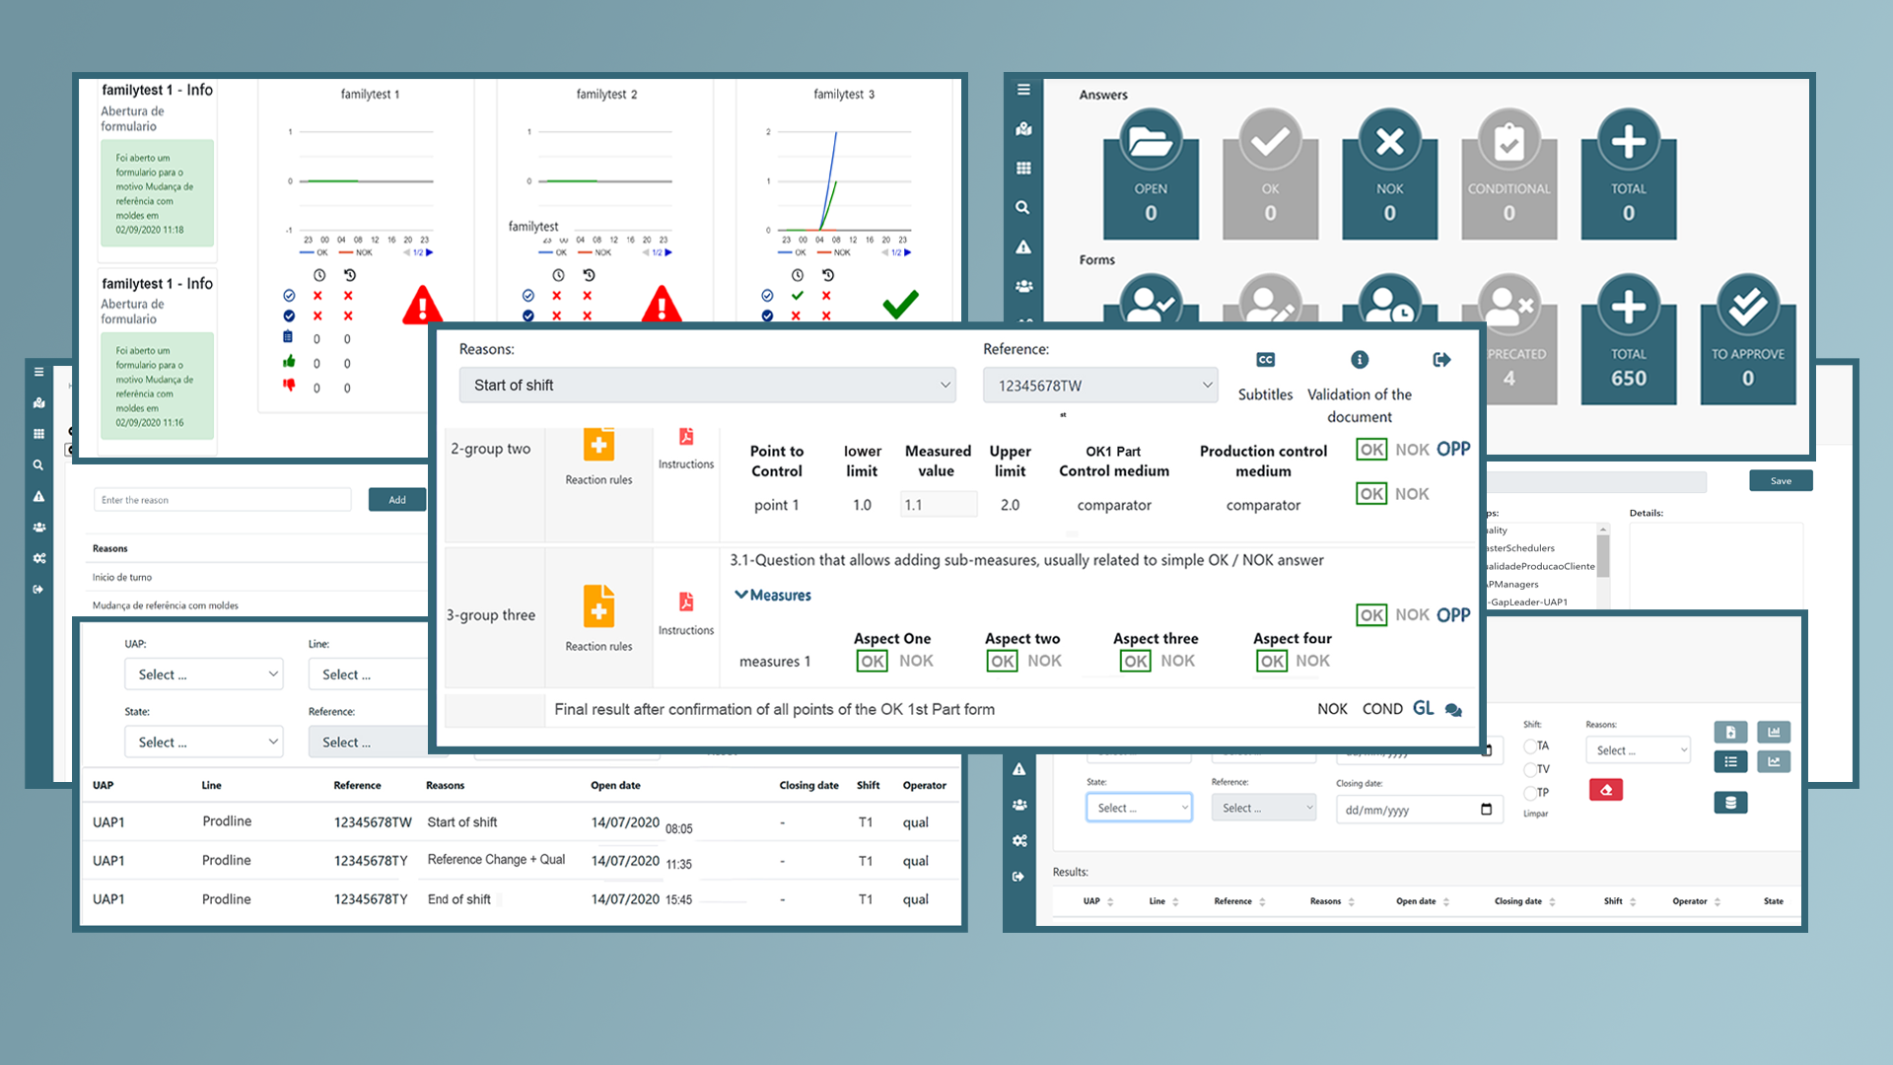Click users group icon in Answers dashboard sidebar
1893x1065 pixels.
pos(1023,286)
